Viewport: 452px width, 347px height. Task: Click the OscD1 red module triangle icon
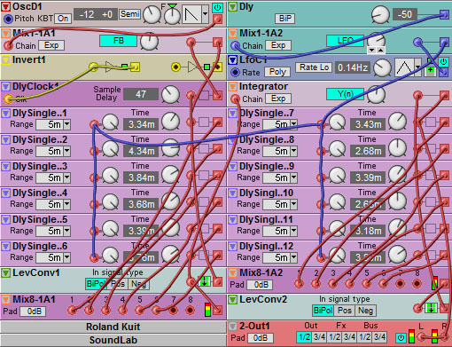(x=5, y=7)
